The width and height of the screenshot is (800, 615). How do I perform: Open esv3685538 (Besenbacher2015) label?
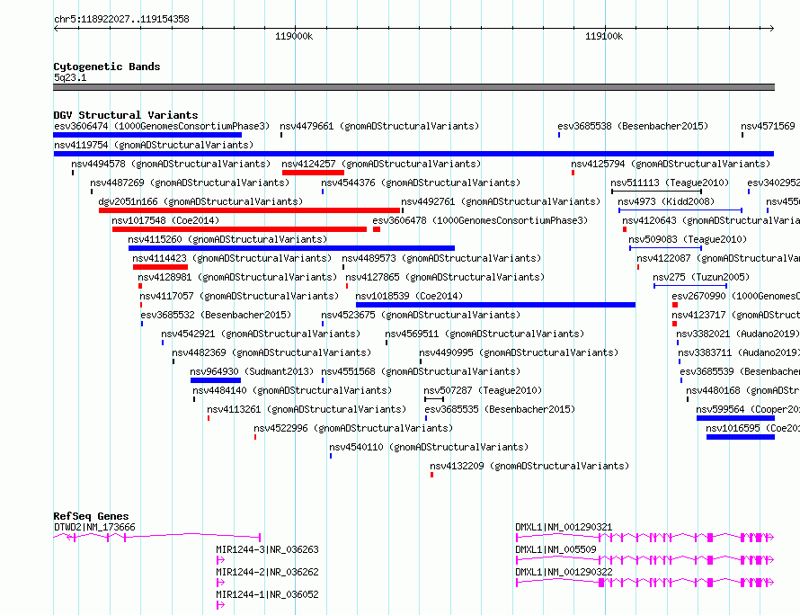(633, 126)
